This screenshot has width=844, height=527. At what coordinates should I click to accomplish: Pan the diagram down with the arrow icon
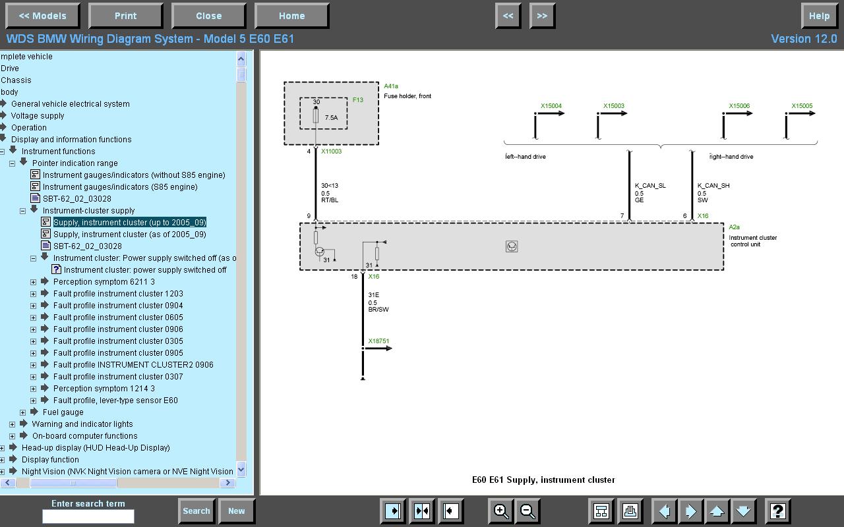pos(744,511)
